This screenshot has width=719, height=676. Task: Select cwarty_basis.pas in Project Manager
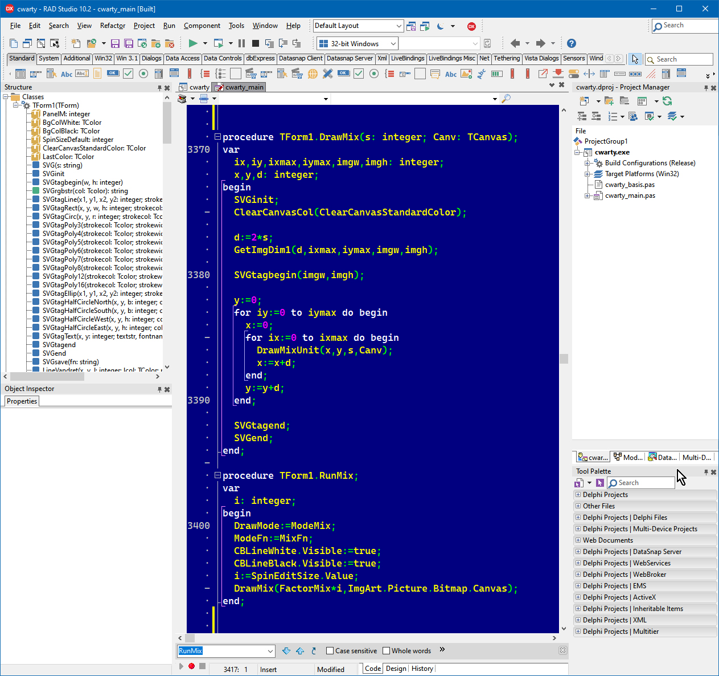630,185
